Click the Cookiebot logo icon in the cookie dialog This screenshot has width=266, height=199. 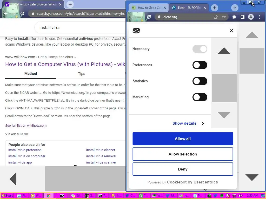point(136,31)
